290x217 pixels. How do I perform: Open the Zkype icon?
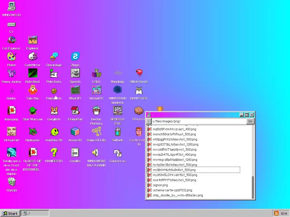point(75,57)
